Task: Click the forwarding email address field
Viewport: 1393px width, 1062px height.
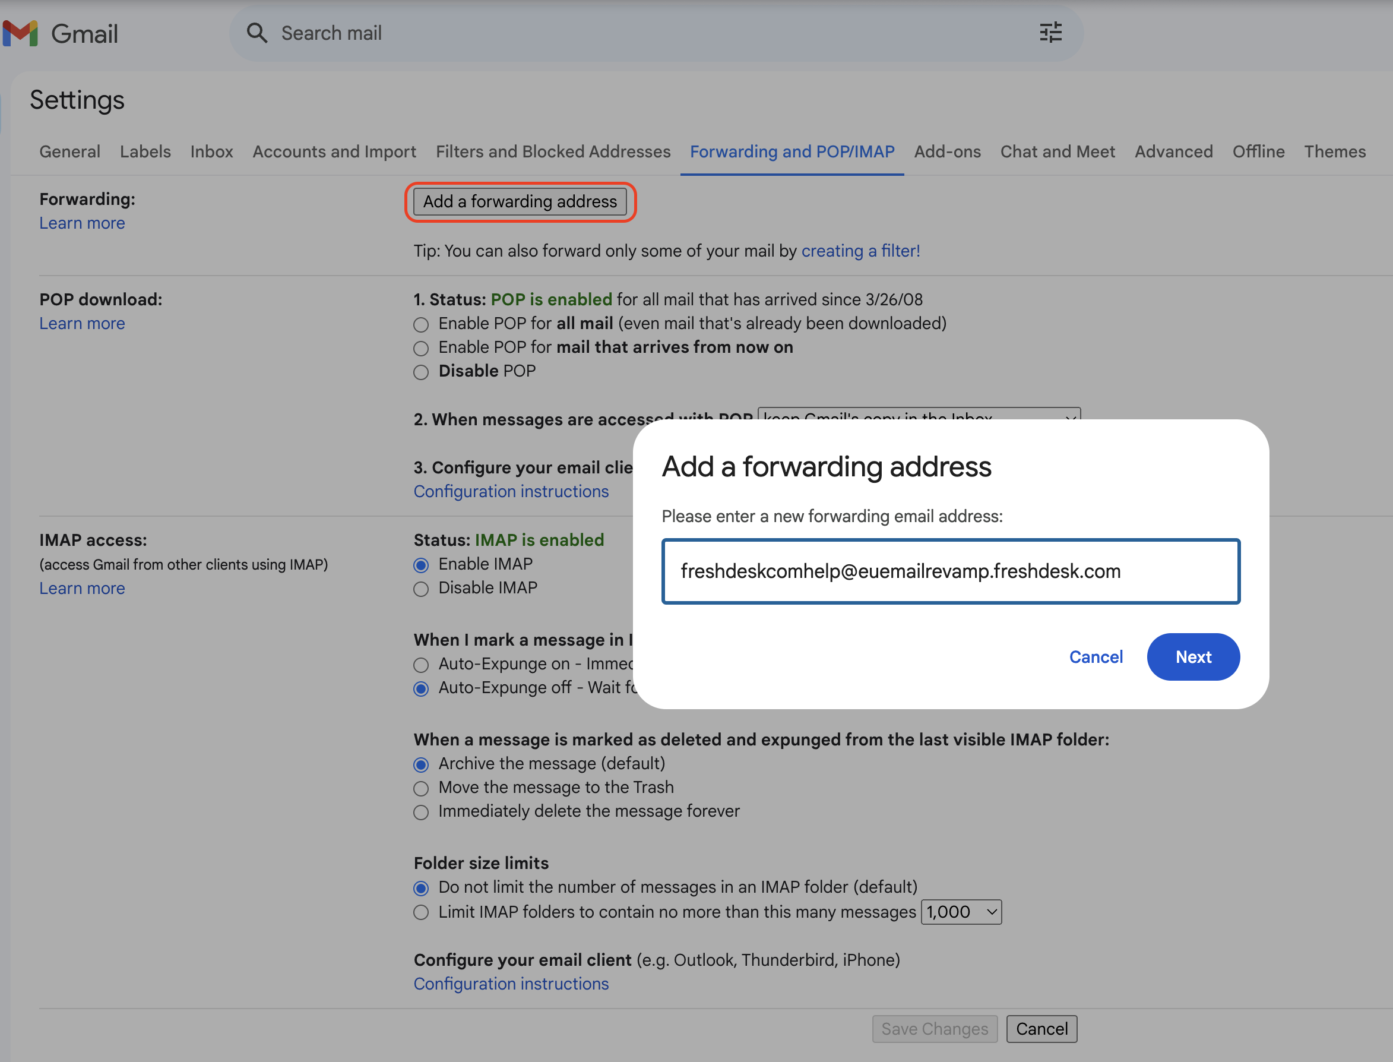Action: [950, 571]
